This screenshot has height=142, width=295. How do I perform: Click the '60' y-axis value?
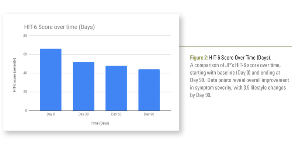[x=25, y=54]
